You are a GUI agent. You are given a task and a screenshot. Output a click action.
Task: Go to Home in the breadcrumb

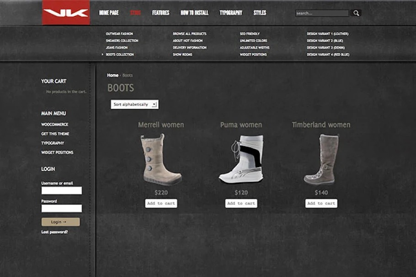tap(112, 75)
